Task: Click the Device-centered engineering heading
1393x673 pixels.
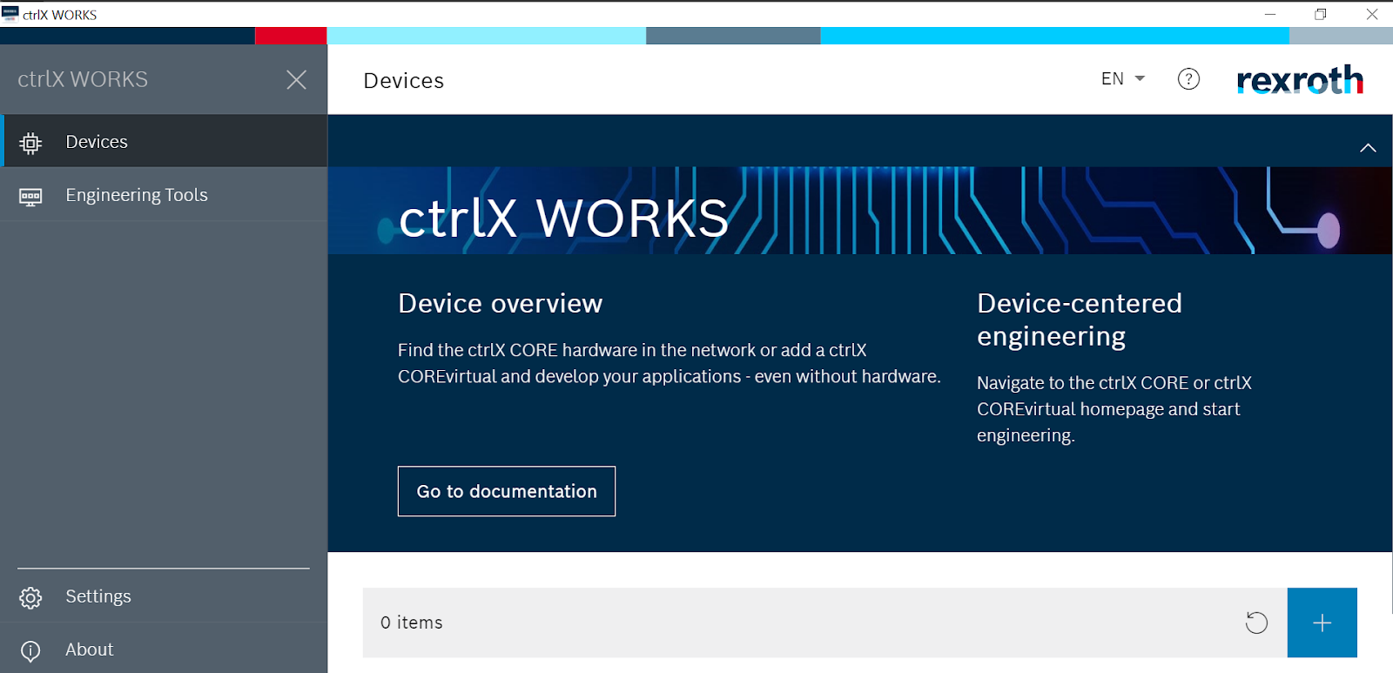Action: coord(1080,320)
